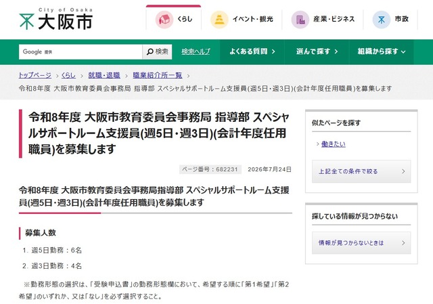Click the 週5日勤務：6名 list item
Image resolution: width=433 pixels, height=304 pixels.
click(x=56, y=251)
